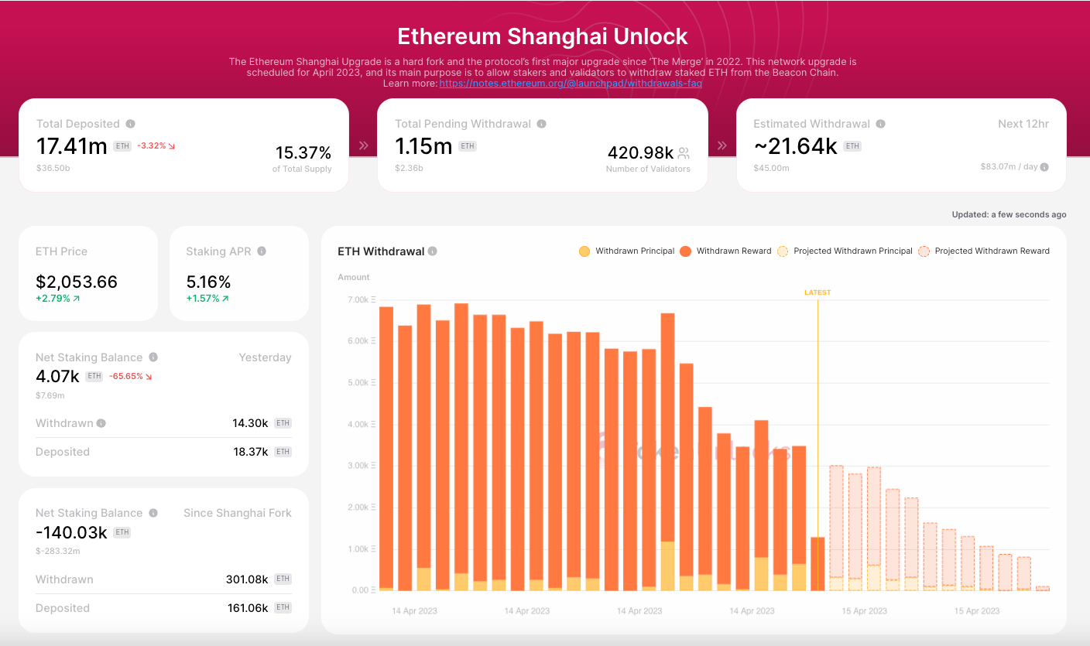Toggle the Projected Withdrawn Reward legend series
This screenshot has height=646, width=1090.
(984, 251)
